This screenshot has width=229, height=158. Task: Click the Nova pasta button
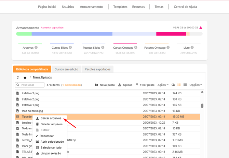pyautogui.click(x=105, y=85)
